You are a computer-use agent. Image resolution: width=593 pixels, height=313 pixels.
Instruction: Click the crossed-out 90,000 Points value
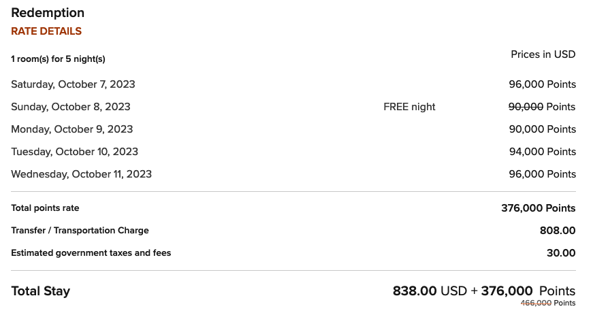pyautogui.click(x=541, y=107)
